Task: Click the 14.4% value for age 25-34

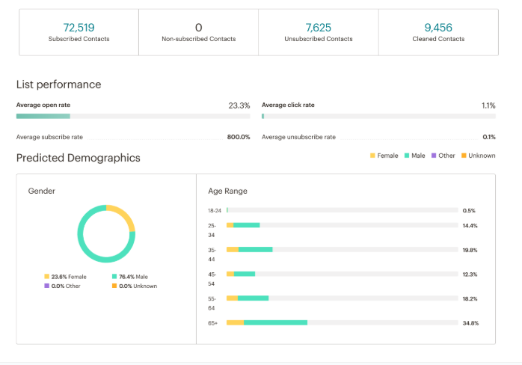Action: click(x=470, y=226)
